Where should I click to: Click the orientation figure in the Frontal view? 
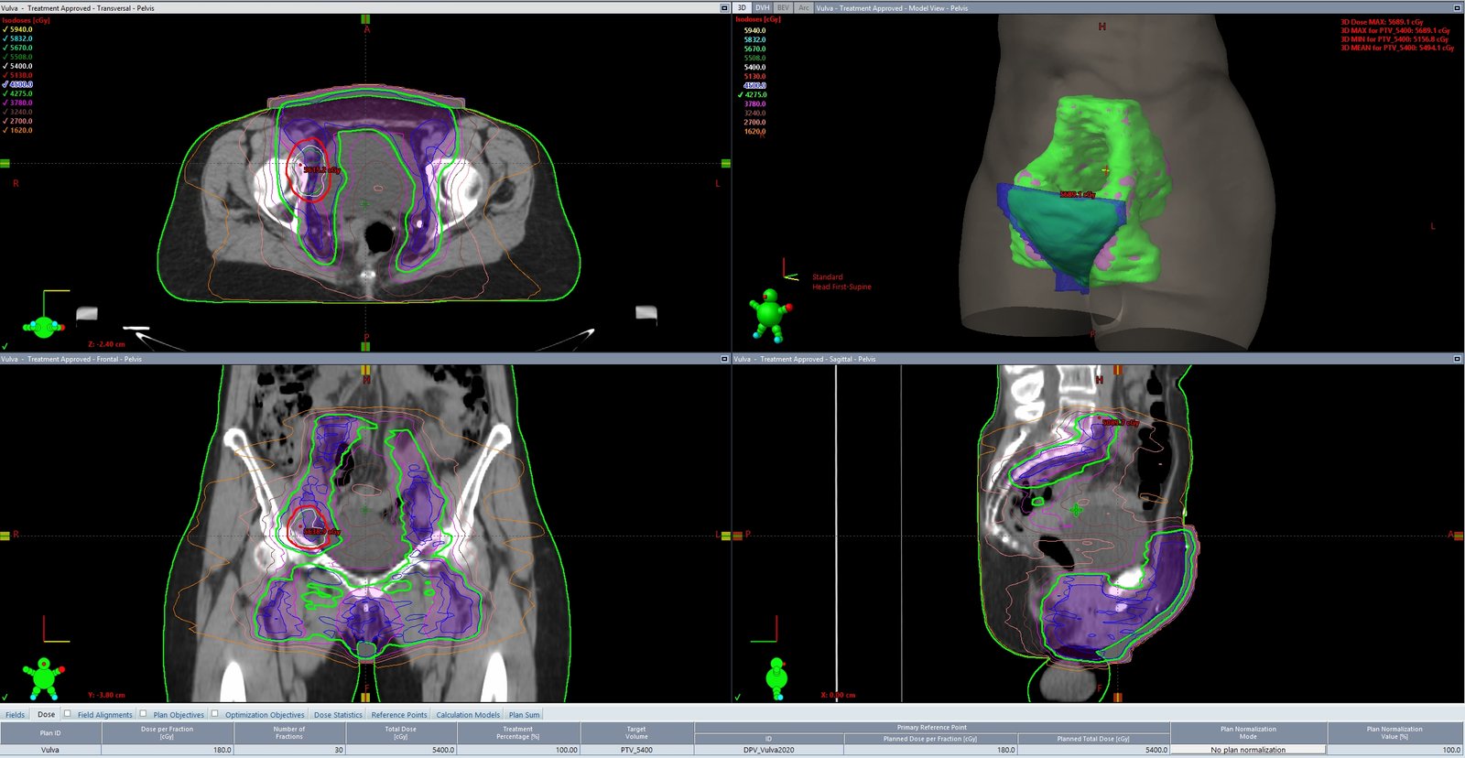[44, 677]
